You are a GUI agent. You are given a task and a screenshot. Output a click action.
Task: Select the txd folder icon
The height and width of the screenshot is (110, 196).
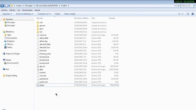point(38,32)
